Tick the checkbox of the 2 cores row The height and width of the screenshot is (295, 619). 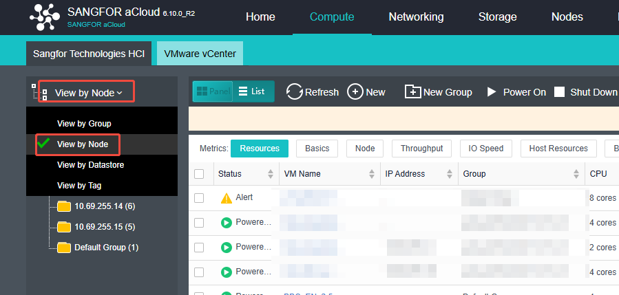199,248
